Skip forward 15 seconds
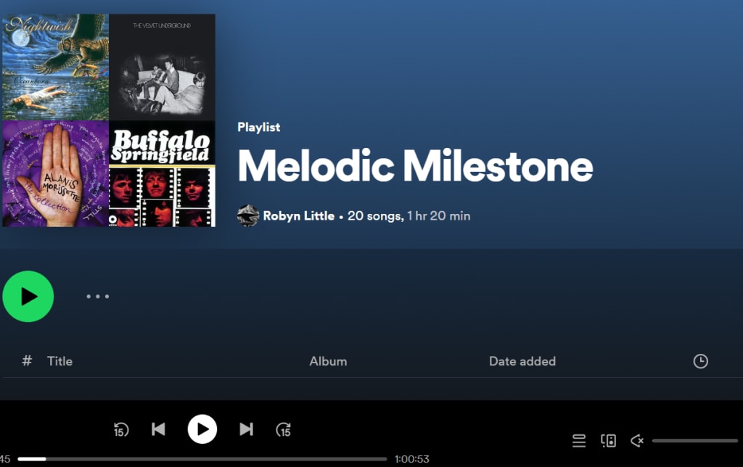Image resolution: width=743 pixels, height=467 pixels. [284, 429]
